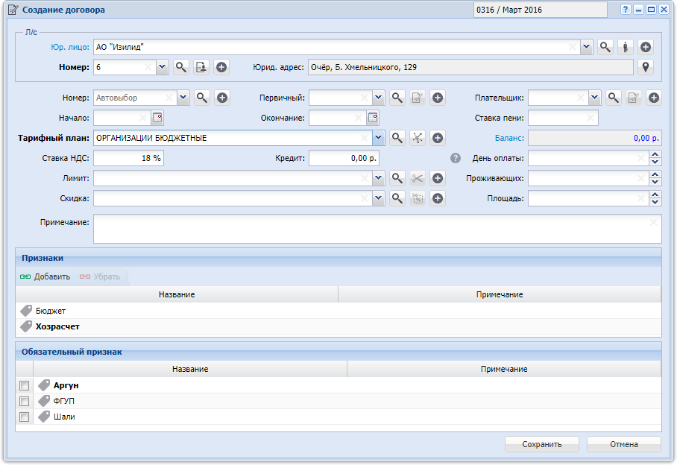Open the Тарифный план dropdown list
This screenshot has height=465, width=677.
pos(378,138)
